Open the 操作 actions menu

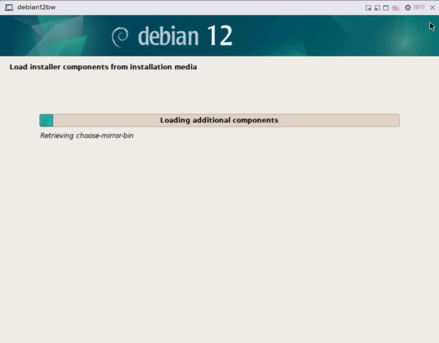[419, 8]
